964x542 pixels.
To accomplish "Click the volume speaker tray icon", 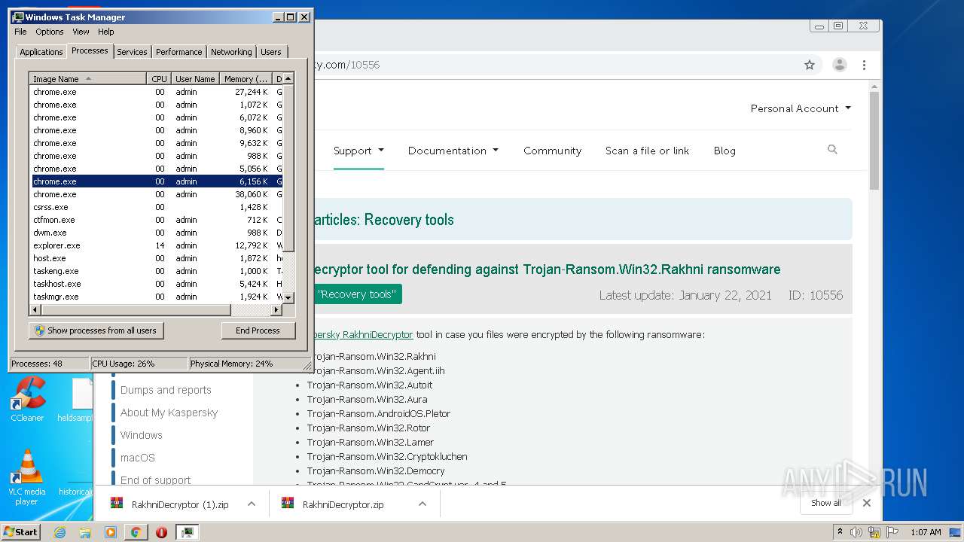I will point(856,532).
